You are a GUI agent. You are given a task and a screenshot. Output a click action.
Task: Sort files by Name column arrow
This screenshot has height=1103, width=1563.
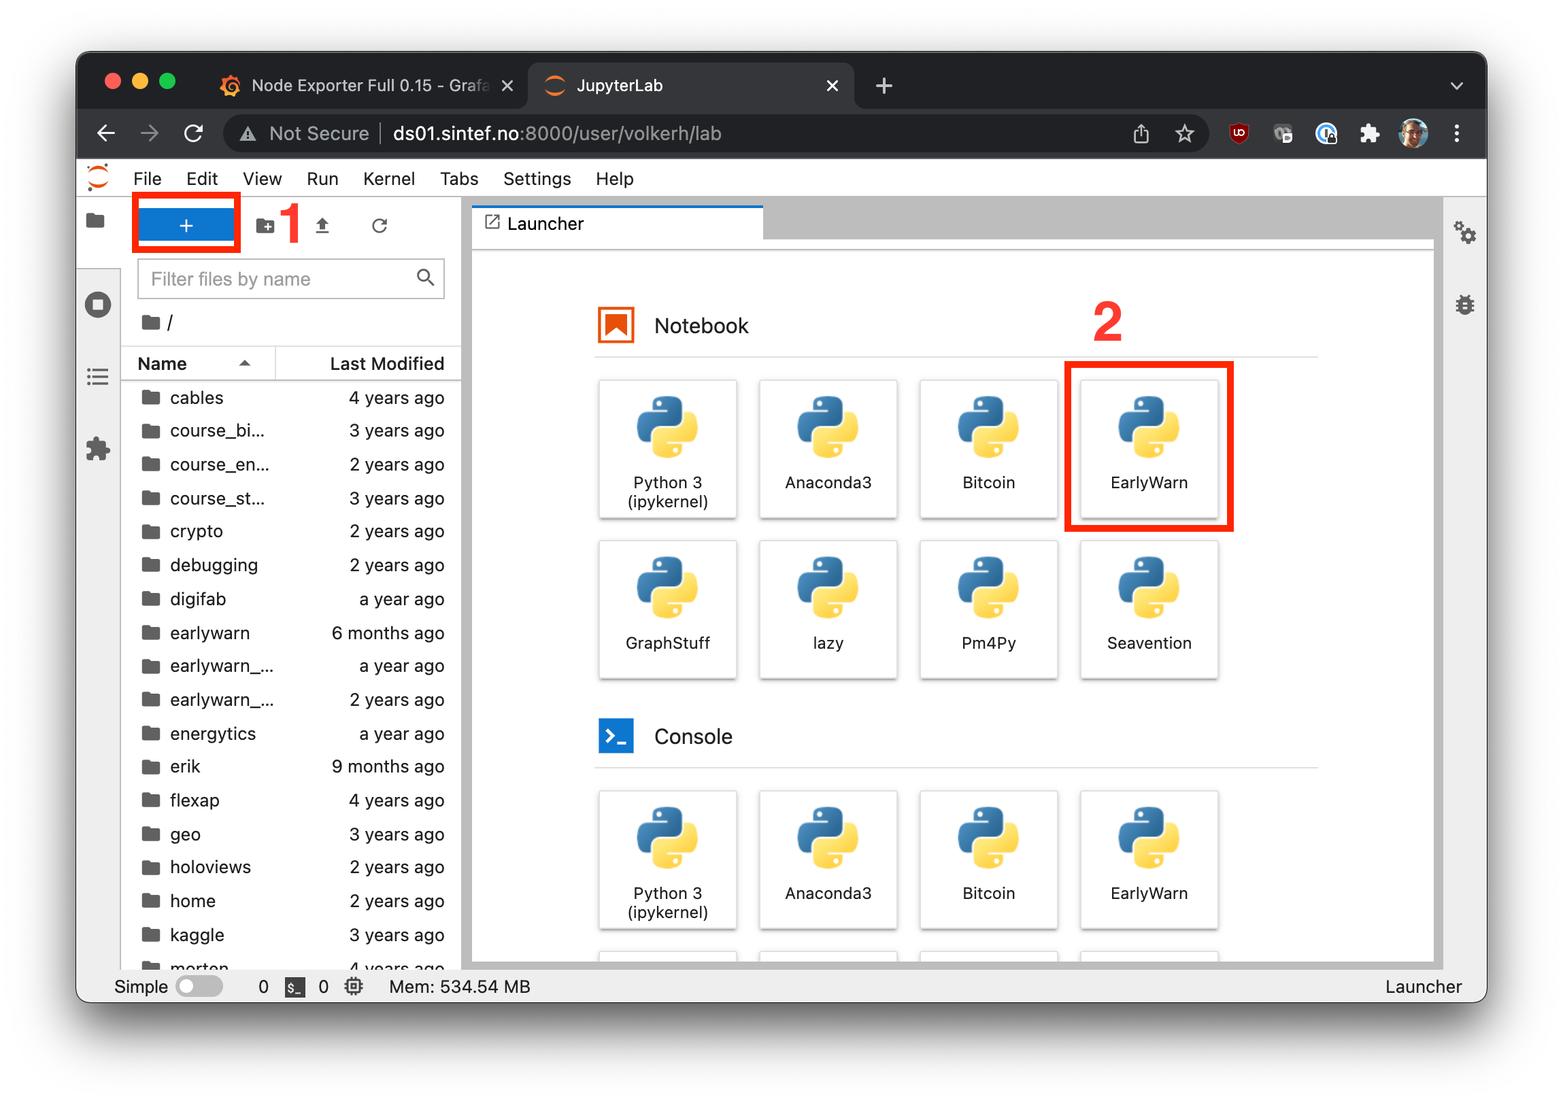(244, 363)
